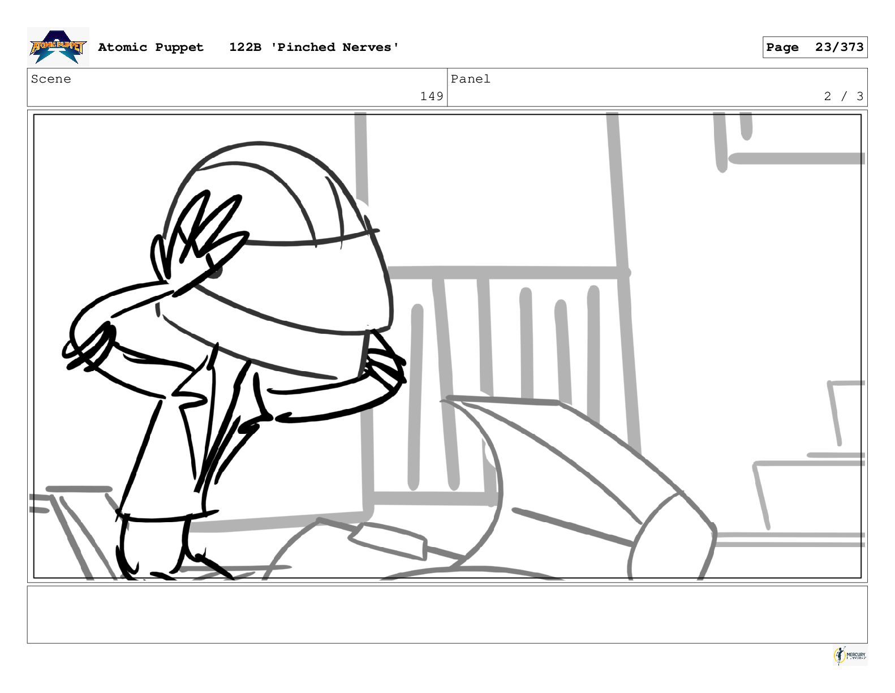Click the storyboard panel drawing
Screen dimensions: 895x693
pos(447,346)
